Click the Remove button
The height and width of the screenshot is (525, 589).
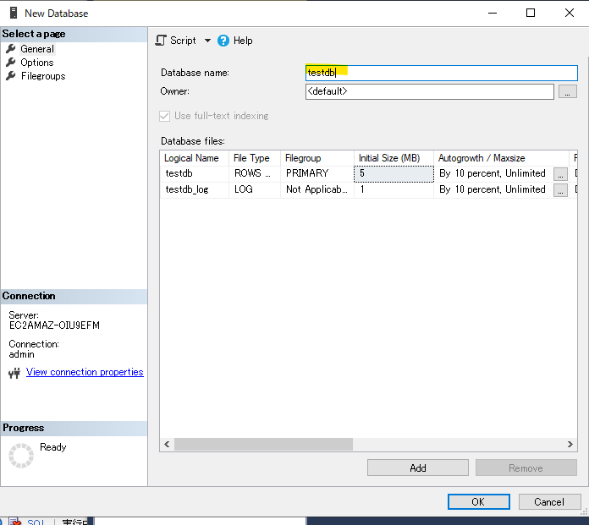point(526,468)
